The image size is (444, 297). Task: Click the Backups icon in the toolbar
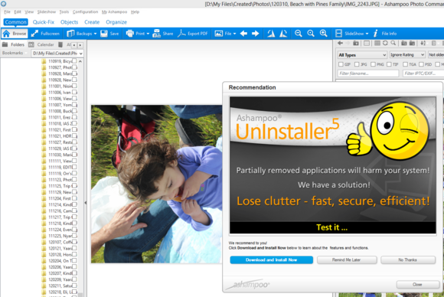(70, 34)
